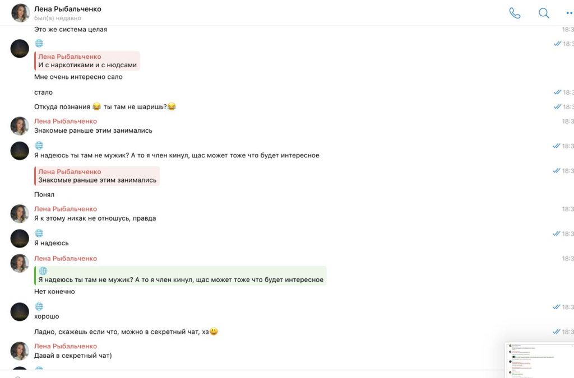Image resolution: width=574 pixels, height=378 pixels.
Task: Open the screenshot thumbnail preview in the corner
Action: click(539, 360)
